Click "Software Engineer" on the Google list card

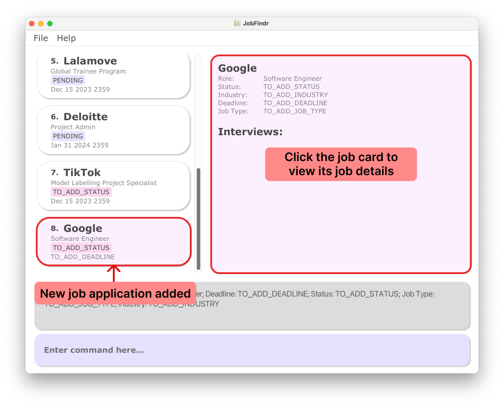click(x=80, y=239)
